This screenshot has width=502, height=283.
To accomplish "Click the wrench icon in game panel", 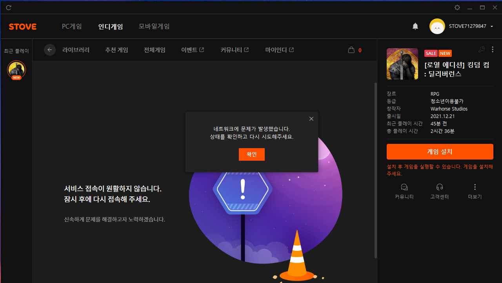I will (x=482, y=49).
